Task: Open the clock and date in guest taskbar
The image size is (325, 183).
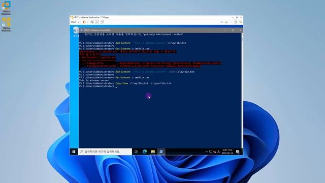Action: (x=227, y=151)
